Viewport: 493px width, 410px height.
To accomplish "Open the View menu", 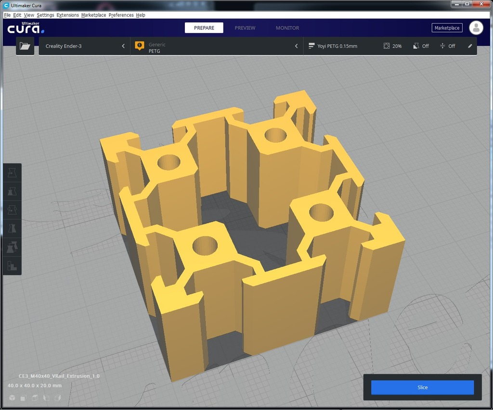I will (29, 15).
